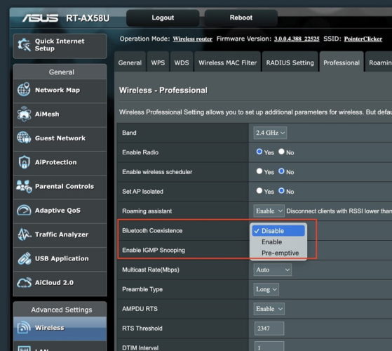Click the Reboot button
The image size is (392, 351).
pyautogui.click(x=241, y=18)
